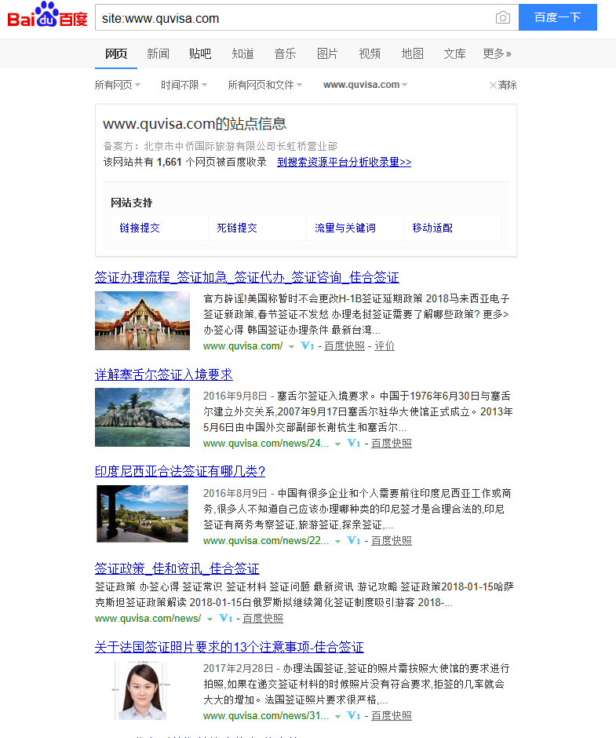Click green URL www.quvisa.com/
Screen dimensions: 616x738
pos(242,346)
